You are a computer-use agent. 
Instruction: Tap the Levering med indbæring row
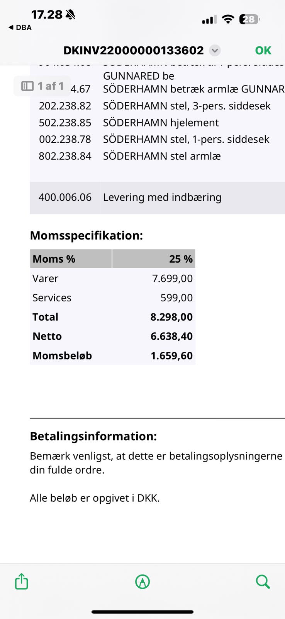[158, 197]
